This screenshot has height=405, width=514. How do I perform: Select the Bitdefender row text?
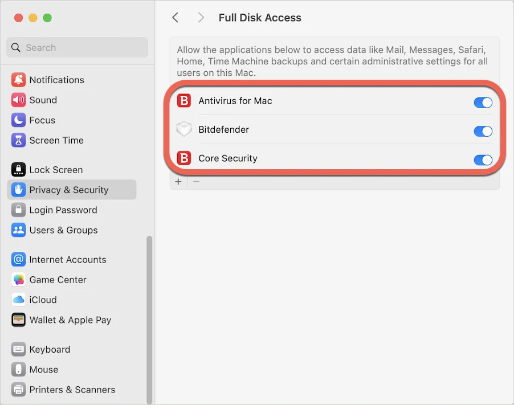tap(224, 129)
